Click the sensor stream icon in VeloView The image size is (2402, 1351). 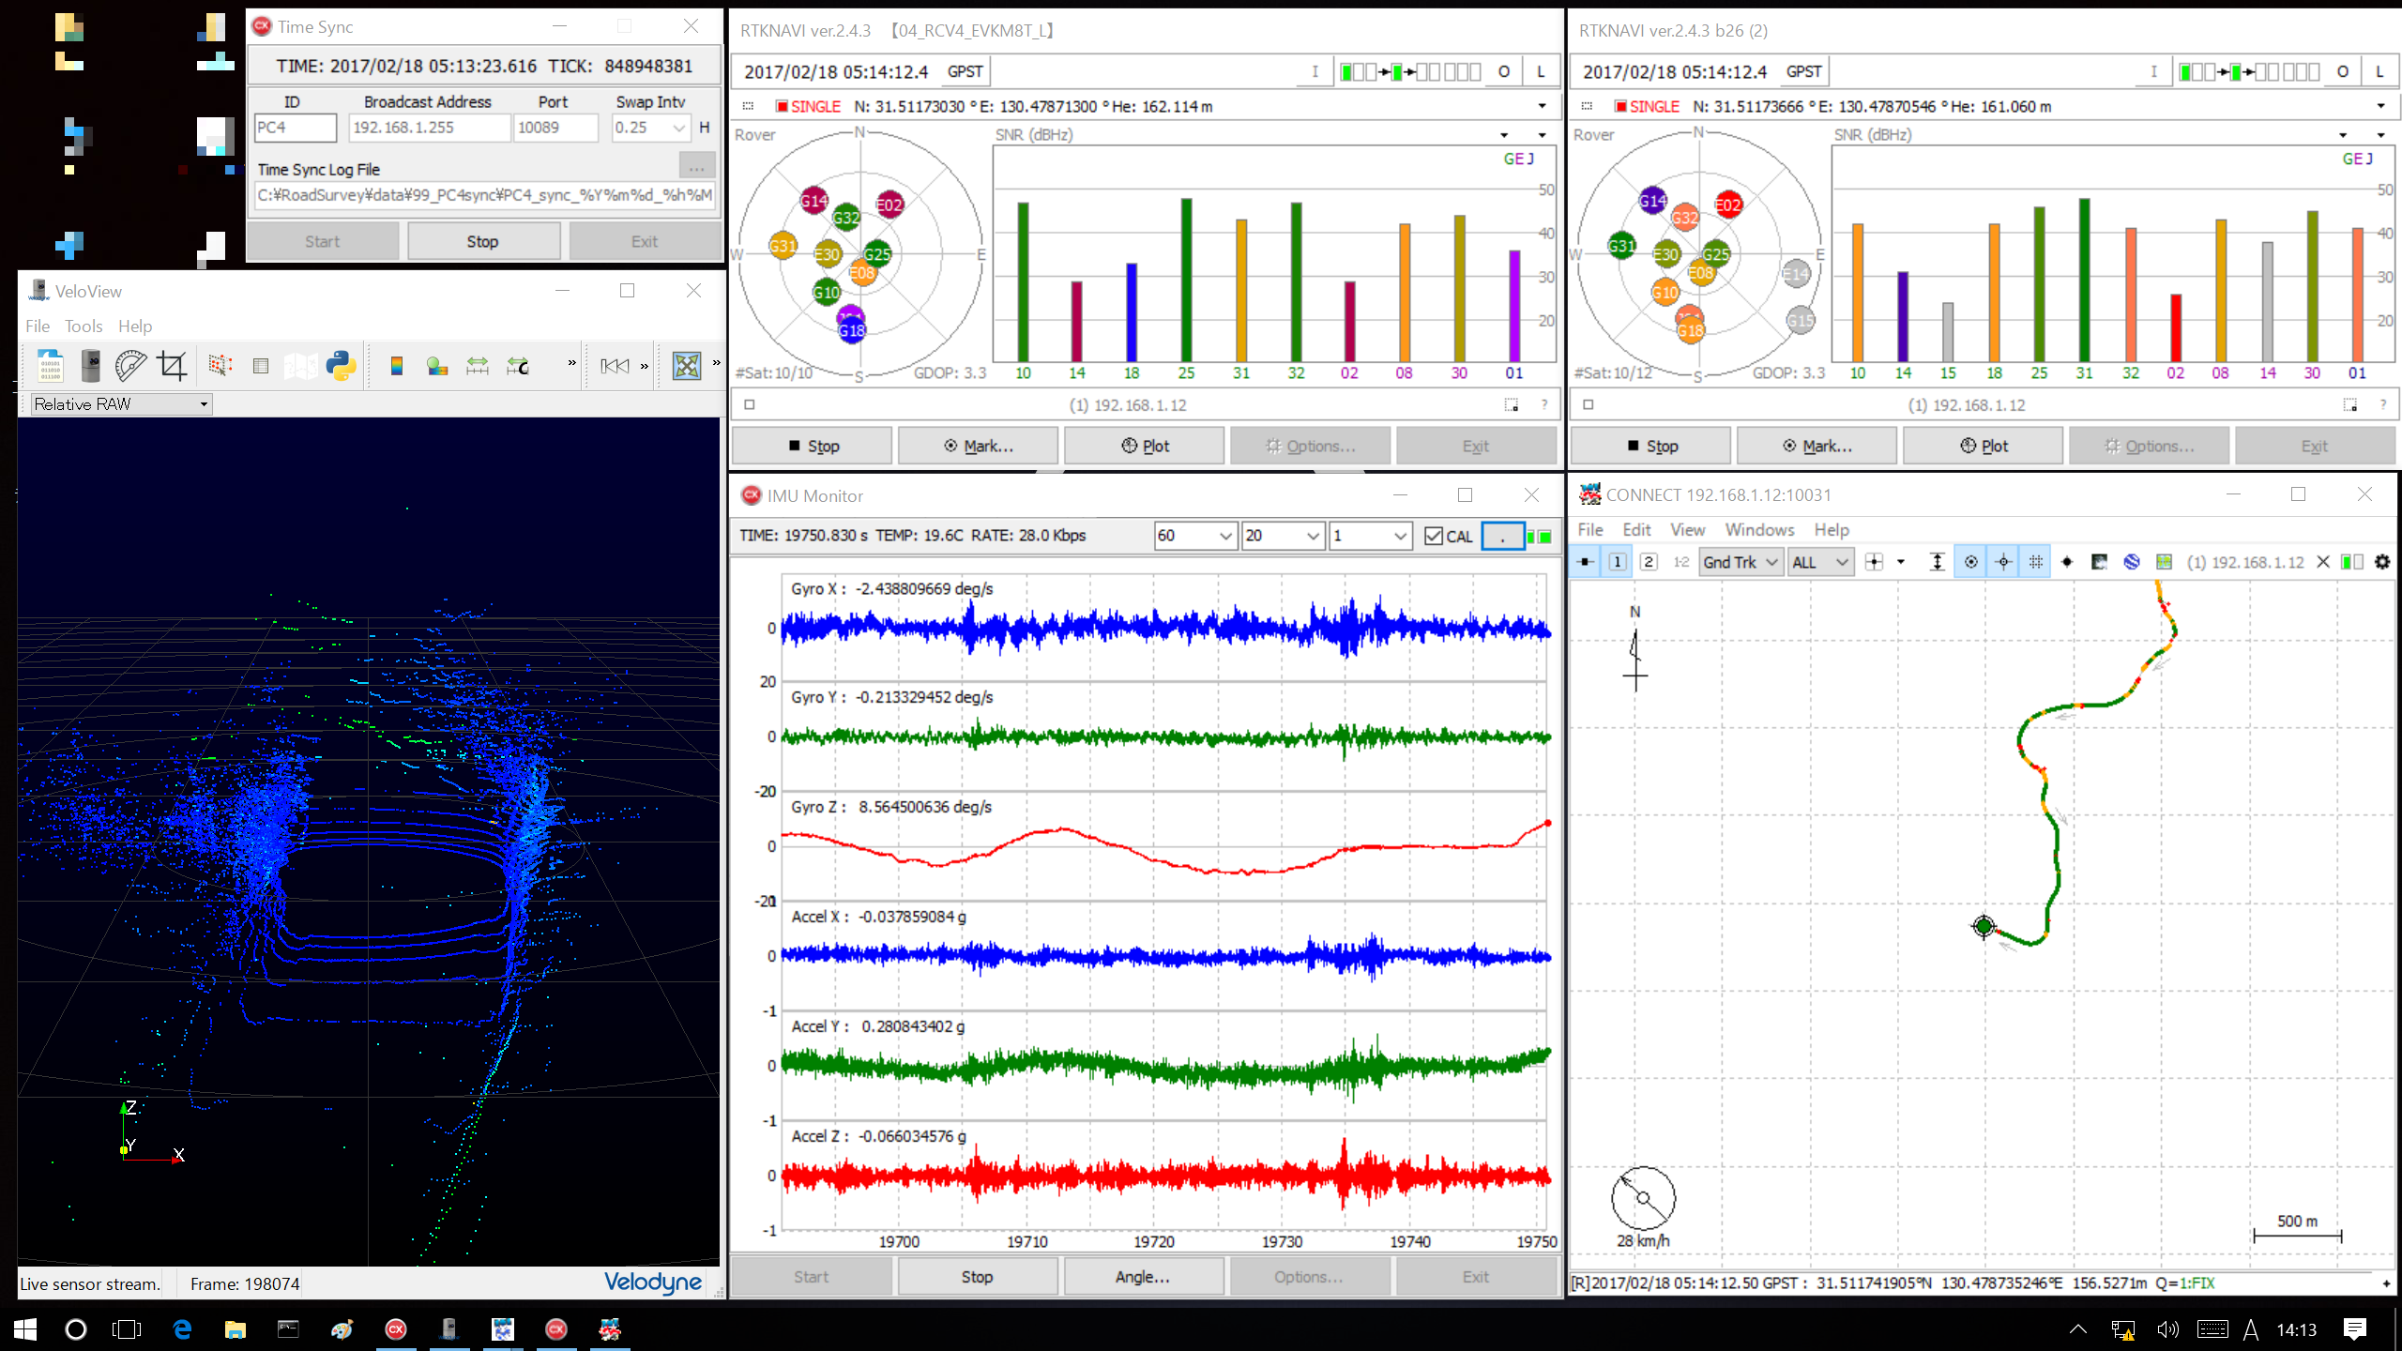point(91,365)
